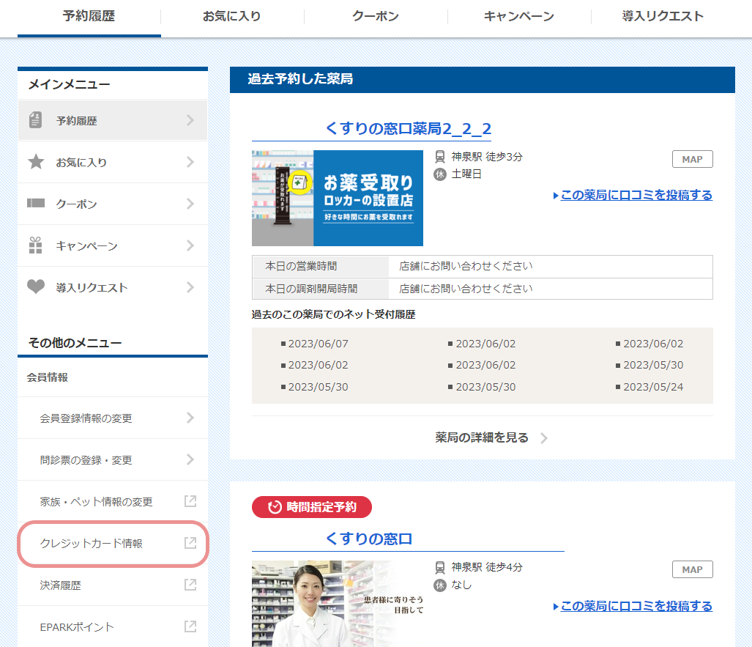Click お薬受取りロッカー banner image
752x647 pixels.
point(337,199)
